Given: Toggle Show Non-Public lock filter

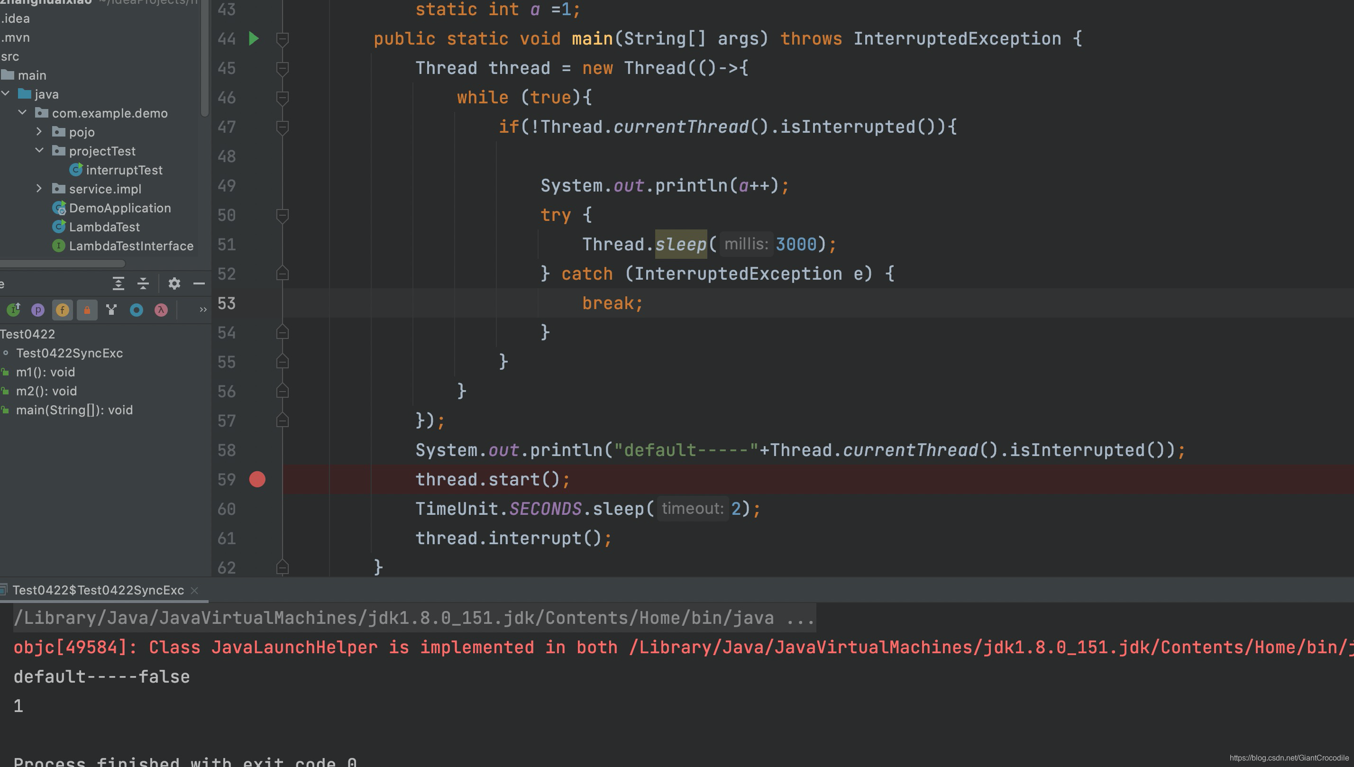Looking at the screenshot, I should coord(87,310).
